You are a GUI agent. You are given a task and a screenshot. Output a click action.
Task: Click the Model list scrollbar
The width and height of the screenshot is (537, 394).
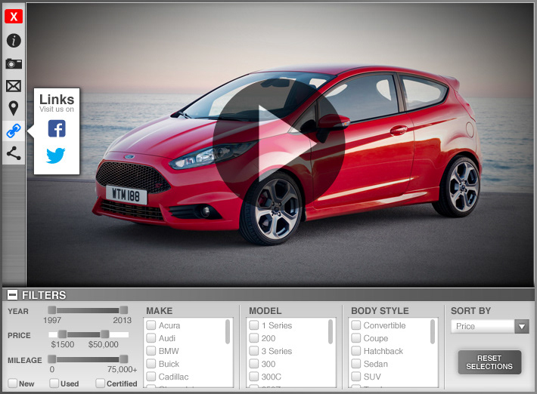pos(331,331)
